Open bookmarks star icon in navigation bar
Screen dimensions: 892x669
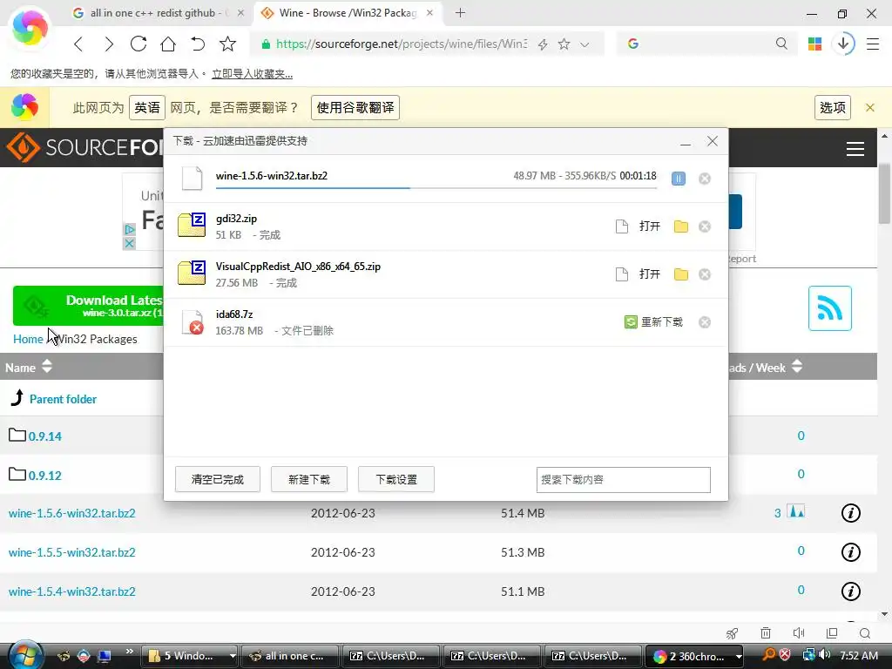(x=227, y=44)
